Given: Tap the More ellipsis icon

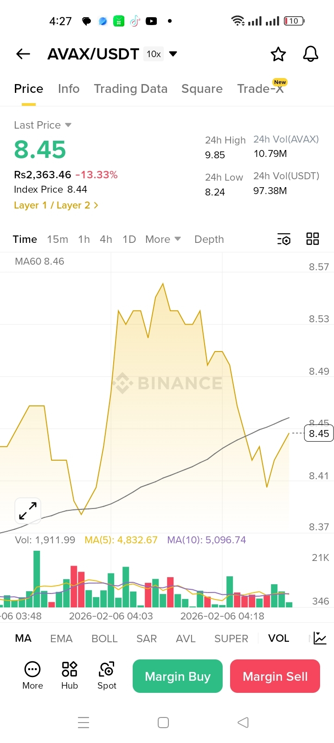Looking at the screenshot, I should (x=32, y=675).
